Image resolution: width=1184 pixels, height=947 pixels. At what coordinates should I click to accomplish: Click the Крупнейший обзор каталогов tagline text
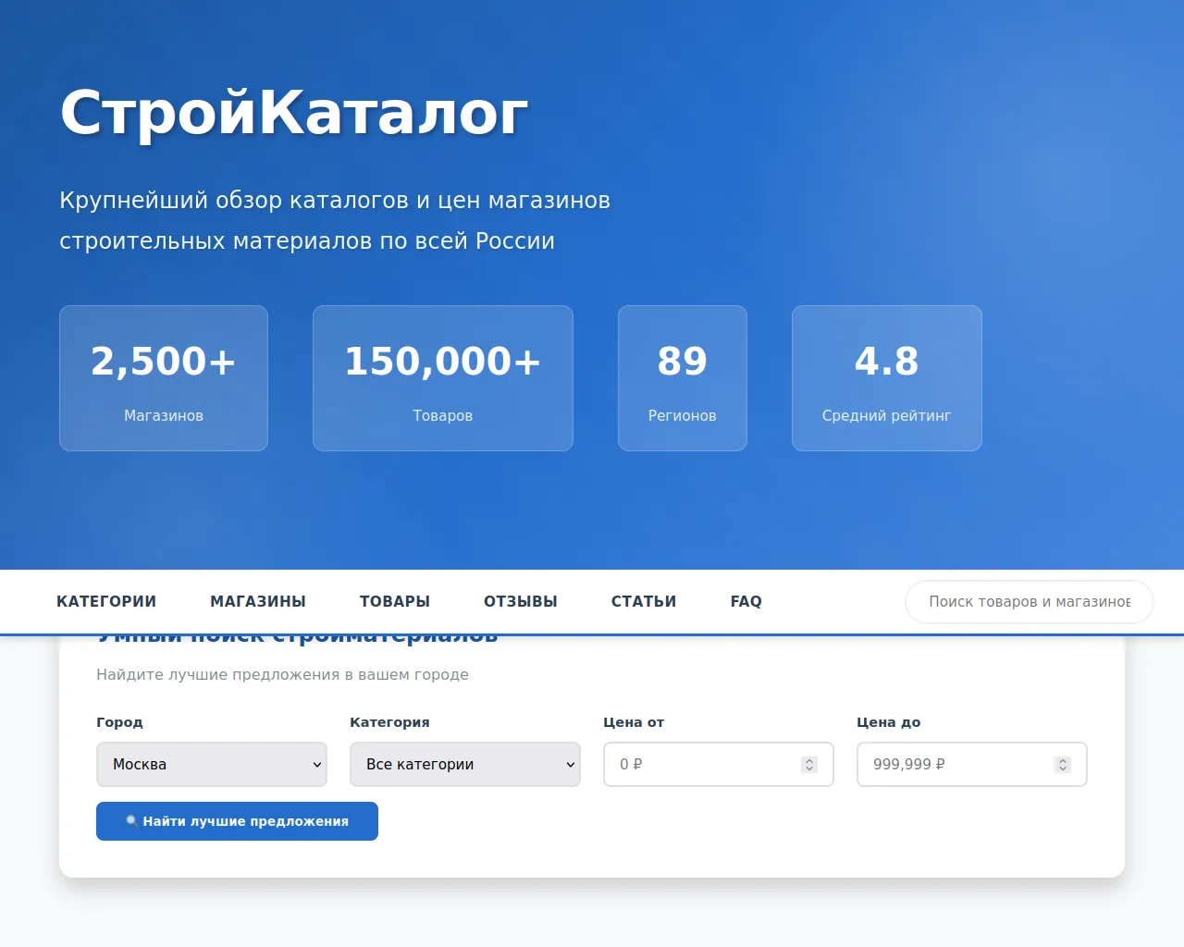pyautogui.click(x=335, y=220)
